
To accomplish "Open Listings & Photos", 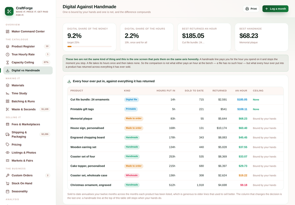I will [x=28, y=153].
